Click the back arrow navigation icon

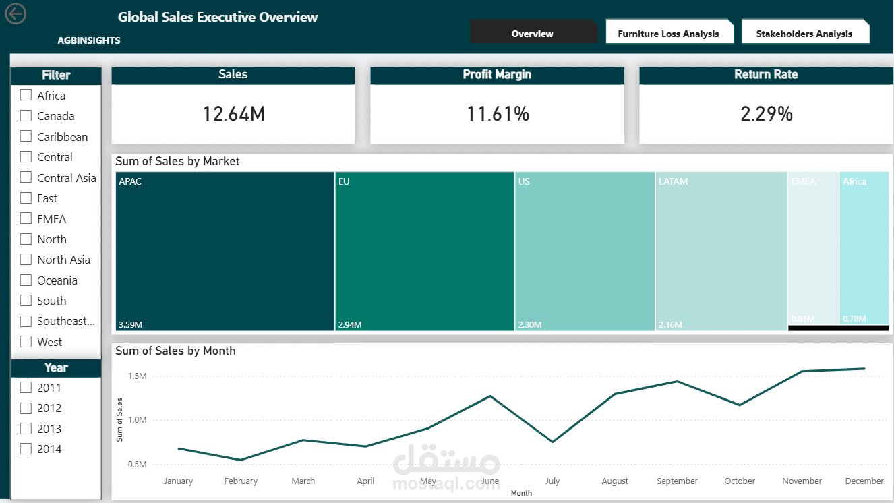point(16,13)
